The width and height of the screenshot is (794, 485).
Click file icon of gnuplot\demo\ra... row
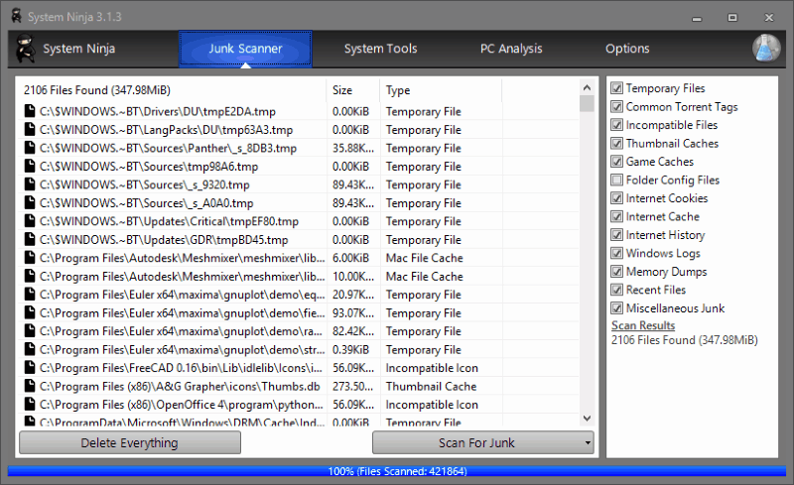30,330
